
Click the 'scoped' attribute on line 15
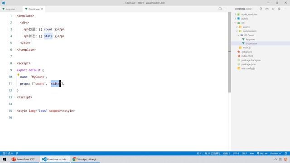[54, 110]
